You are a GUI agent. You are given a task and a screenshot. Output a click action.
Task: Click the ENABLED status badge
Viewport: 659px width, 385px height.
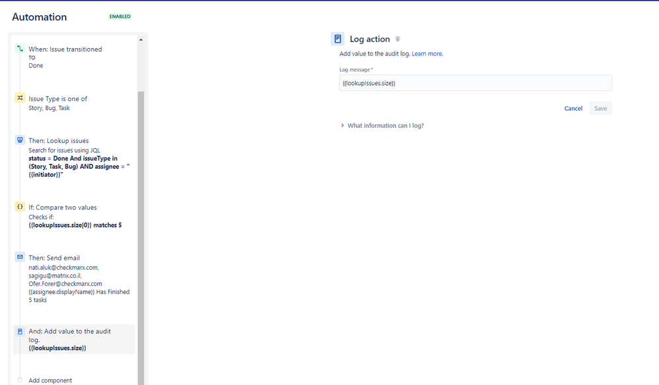(x=120, y=16)
